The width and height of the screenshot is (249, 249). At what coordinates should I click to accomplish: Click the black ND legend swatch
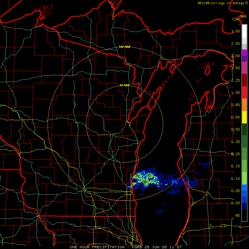pyautogui.click(x=244, y=215)
